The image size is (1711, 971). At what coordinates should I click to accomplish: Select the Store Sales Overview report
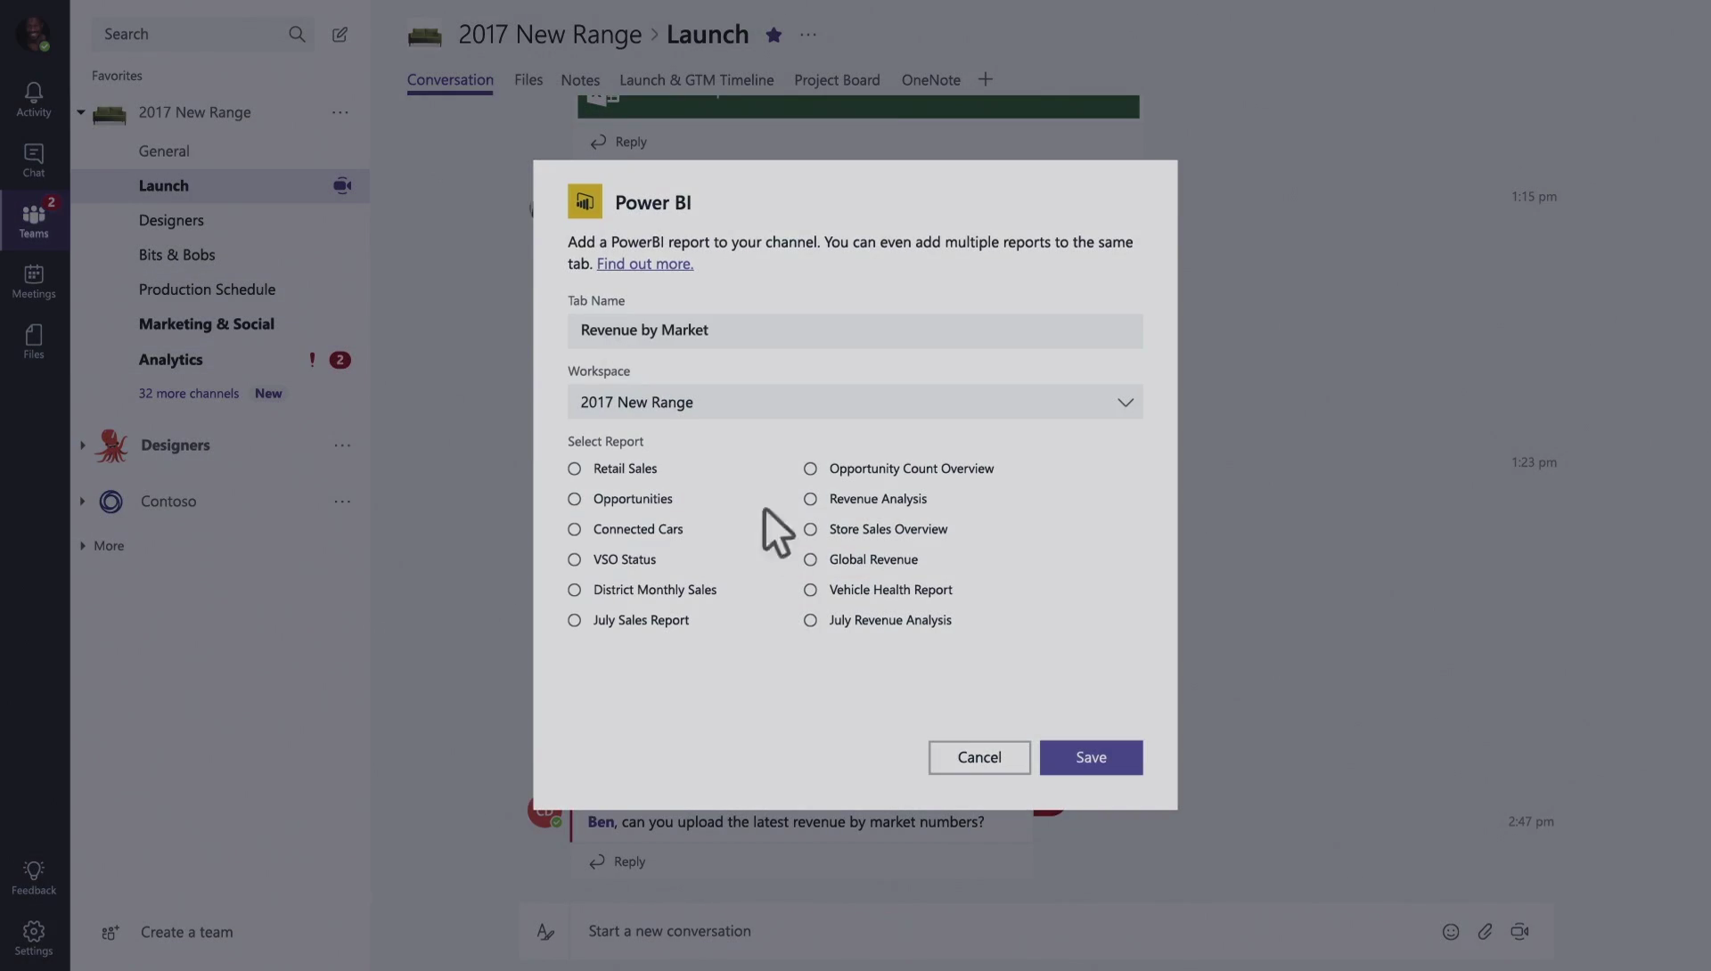(x=810, y=529)
